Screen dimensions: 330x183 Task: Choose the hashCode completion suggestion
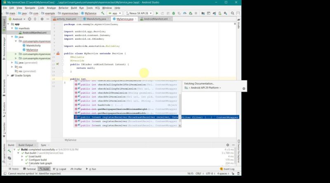pos(127,105)
